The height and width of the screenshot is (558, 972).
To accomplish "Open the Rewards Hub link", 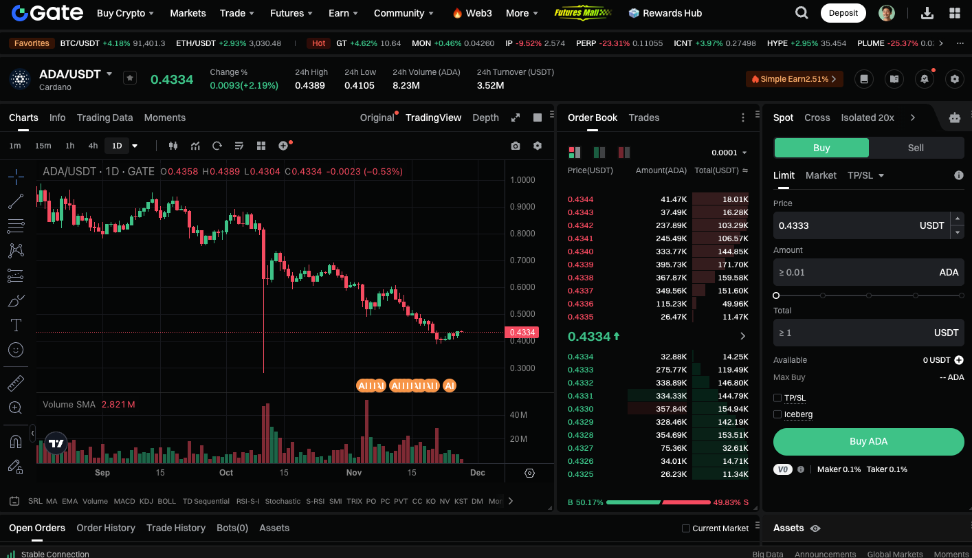I will coord(665,13).
